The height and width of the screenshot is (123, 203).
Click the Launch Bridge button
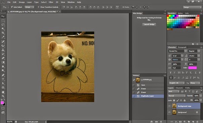(149, 24)
